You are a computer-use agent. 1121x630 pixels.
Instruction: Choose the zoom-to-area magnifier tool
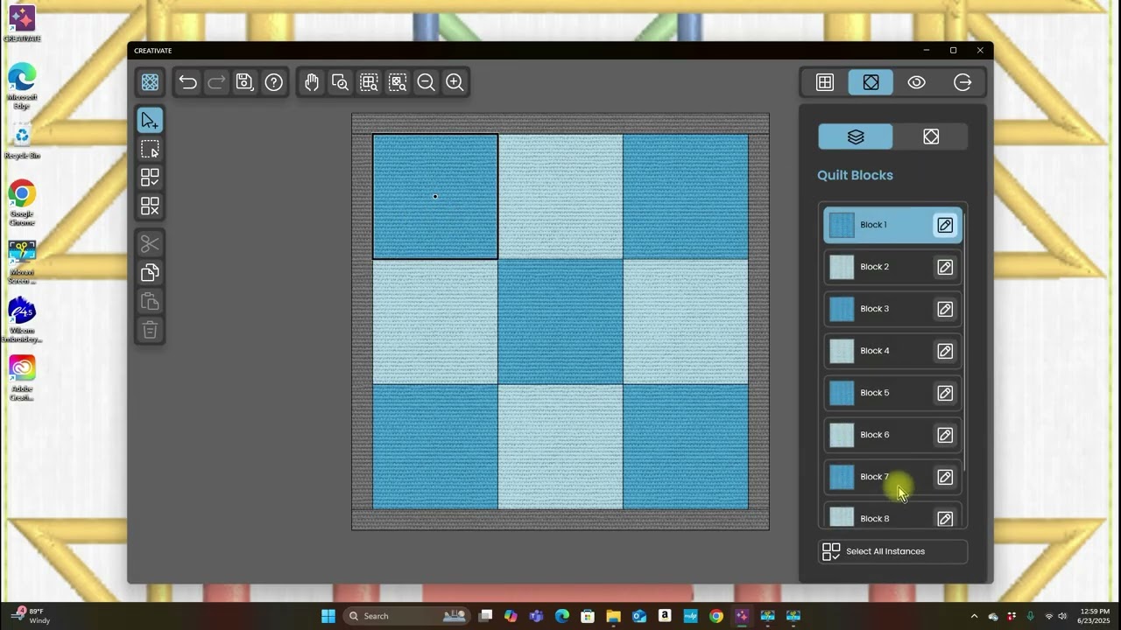click(340, 82)
